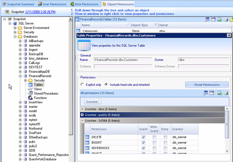Select the Functions node in tree
233x162 pixels.
(40, 98)
